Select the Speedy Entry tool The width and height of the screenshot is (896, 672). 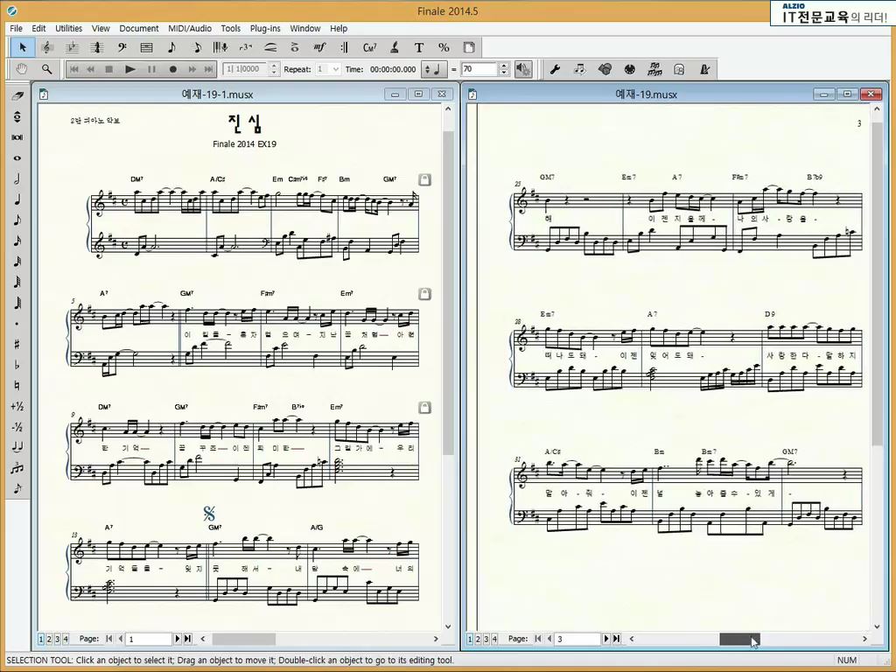coord(196,47)
